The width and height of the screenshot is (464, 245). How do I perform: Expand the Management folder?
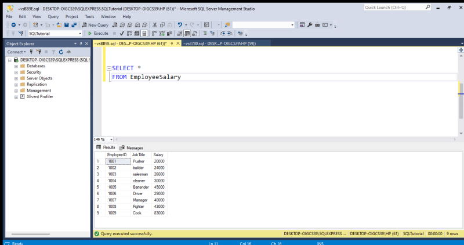coord(16,91)
